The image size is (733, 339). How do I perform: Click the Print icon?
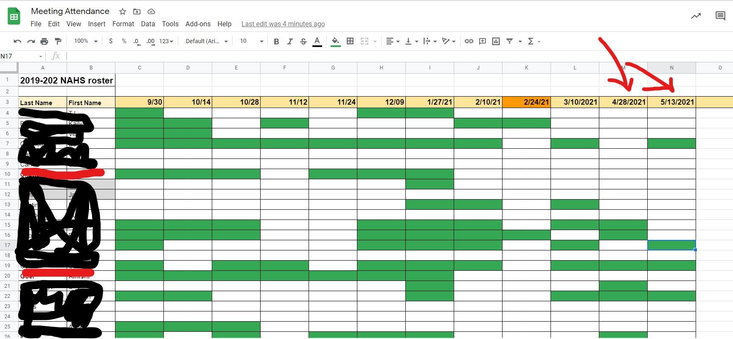coord(44,41)
